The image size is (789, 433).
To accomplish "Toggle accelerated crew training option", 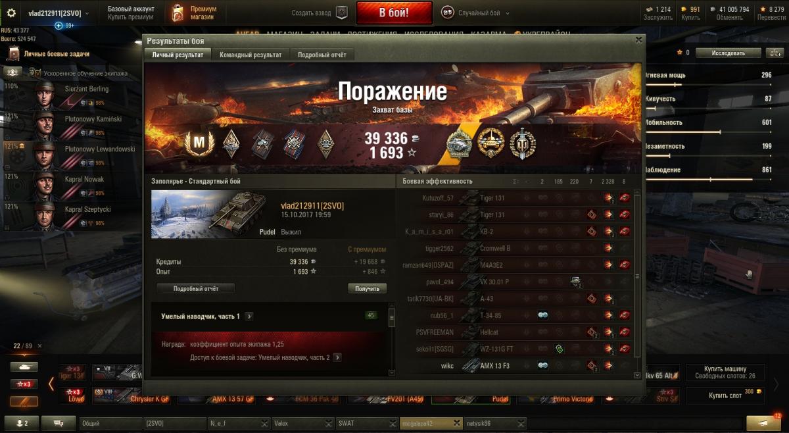I will [x=37, y=73].
